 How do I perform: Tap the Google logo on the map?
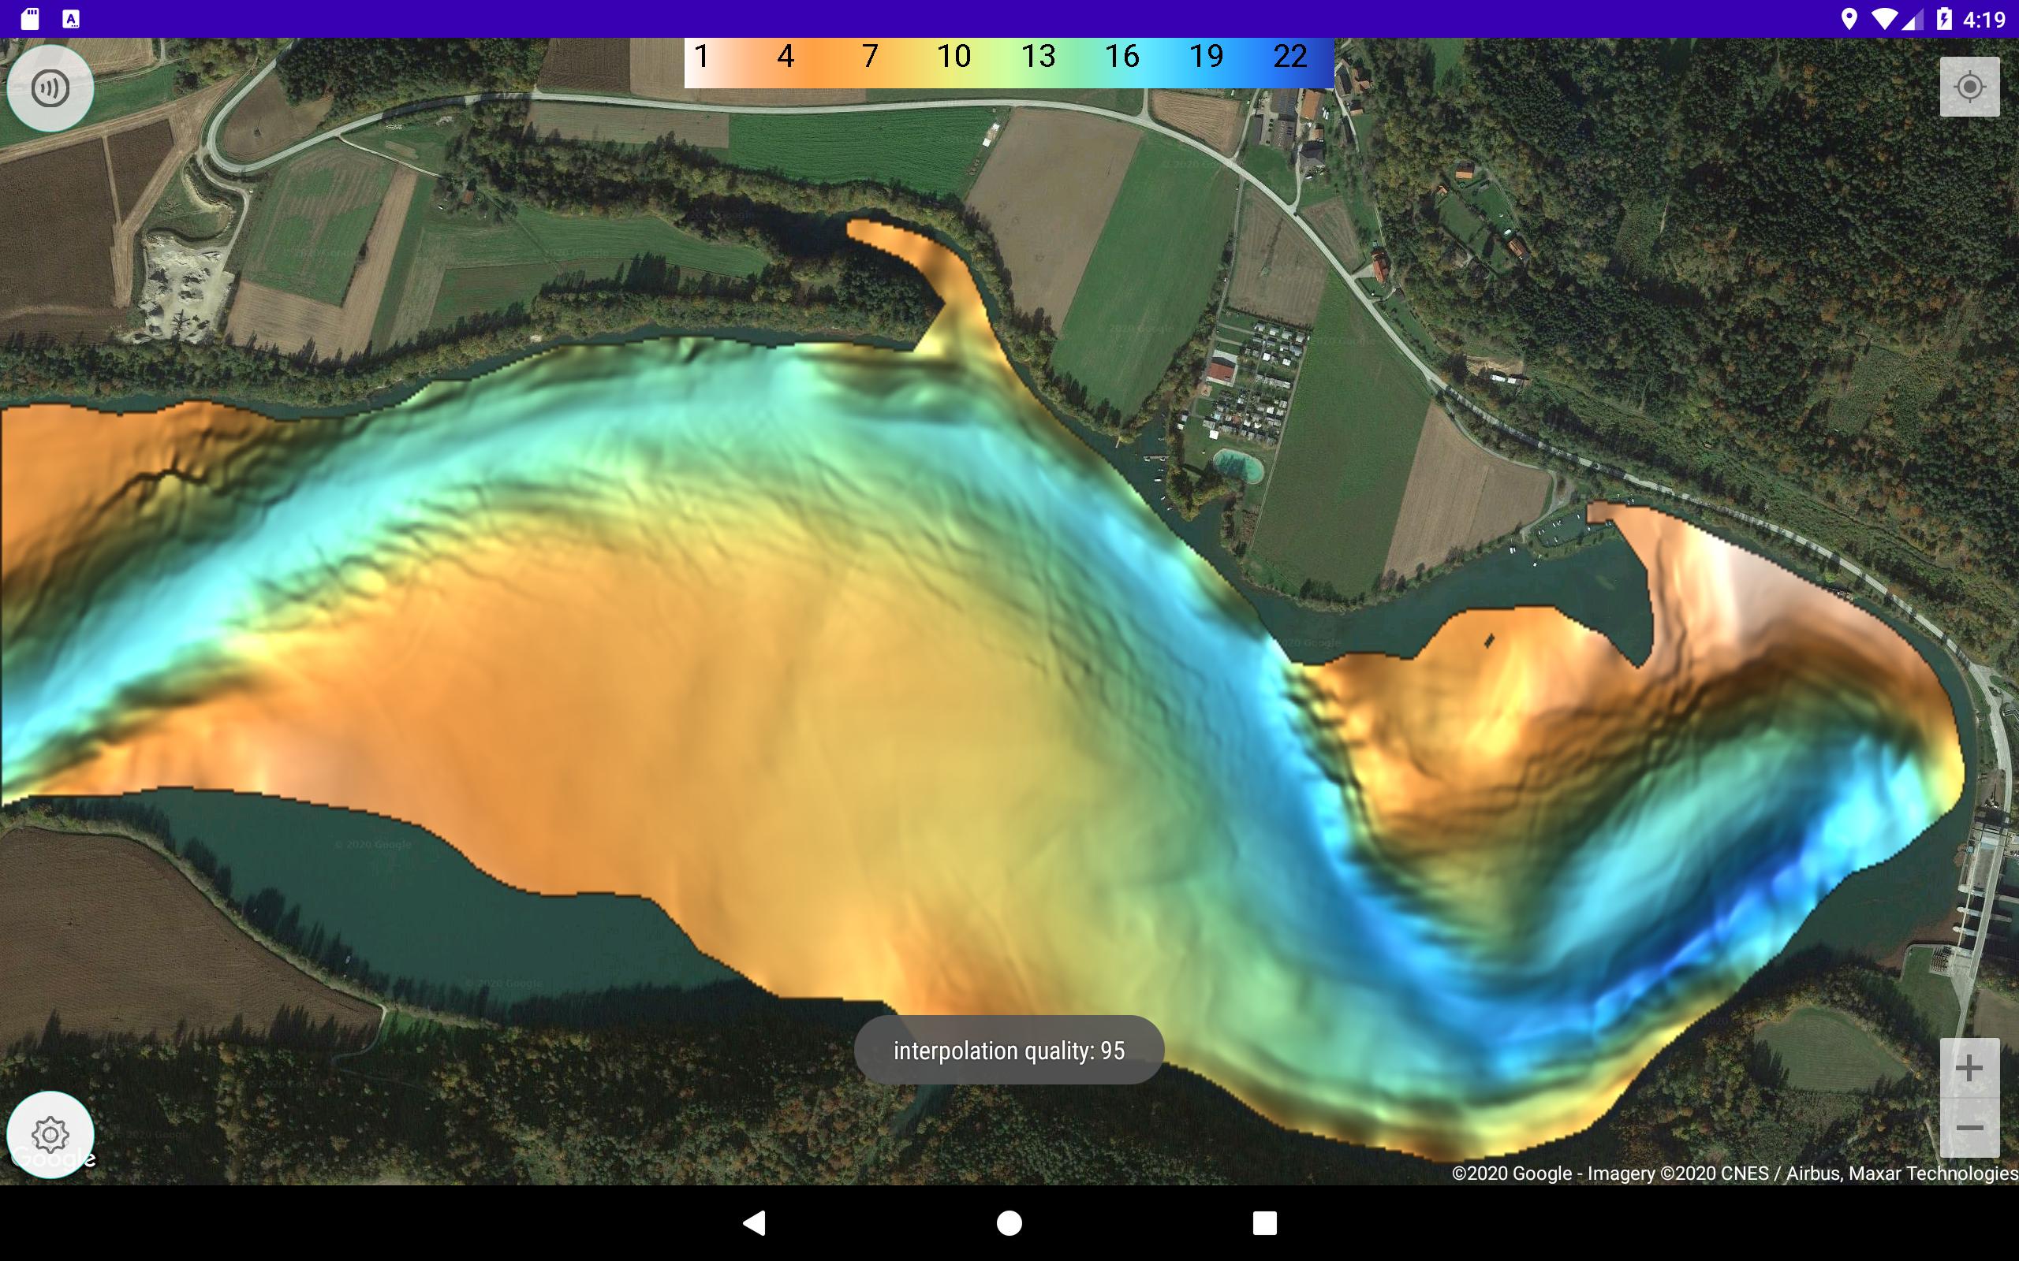[x=54, y=1158]
